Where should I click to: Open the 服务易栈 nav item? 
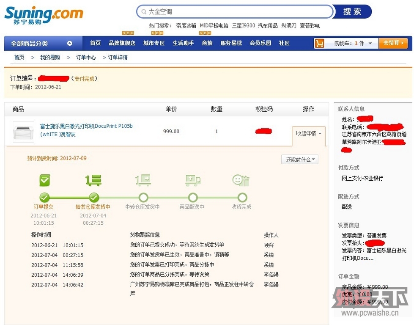pyautogui.click(x=231, y=43)
